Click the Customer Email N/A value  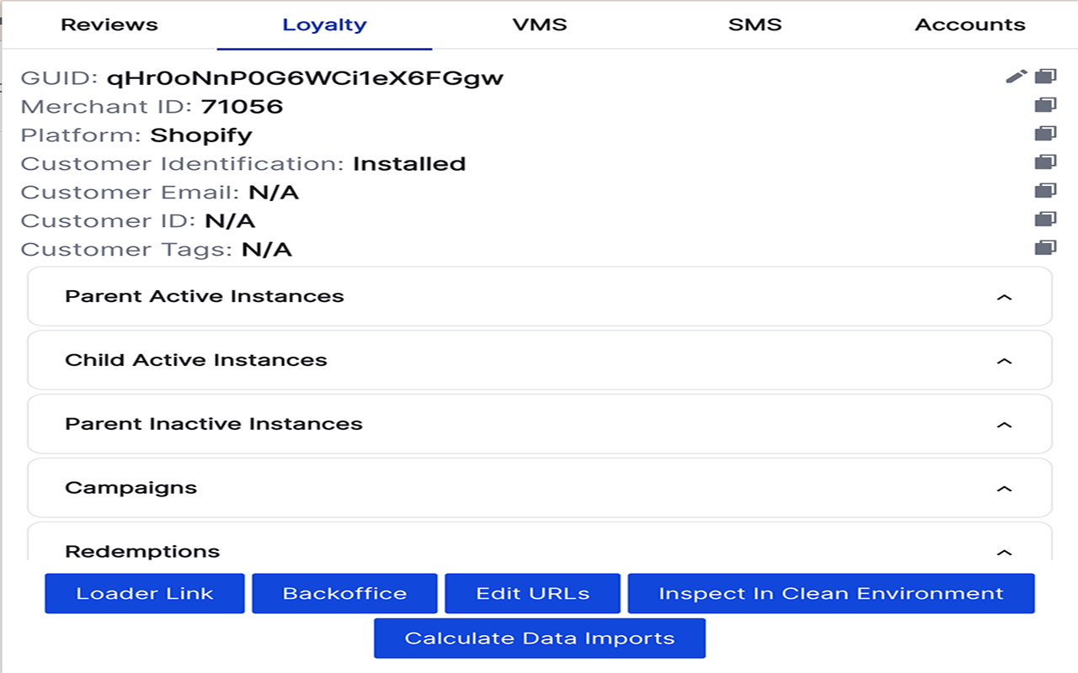pyautogui.click(x=274, y=193)
